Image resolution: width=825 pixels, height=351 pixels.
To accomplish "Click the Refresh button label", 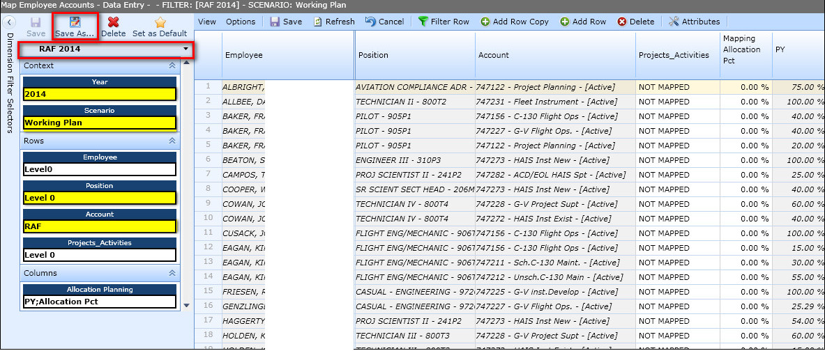I will [340, 22].
